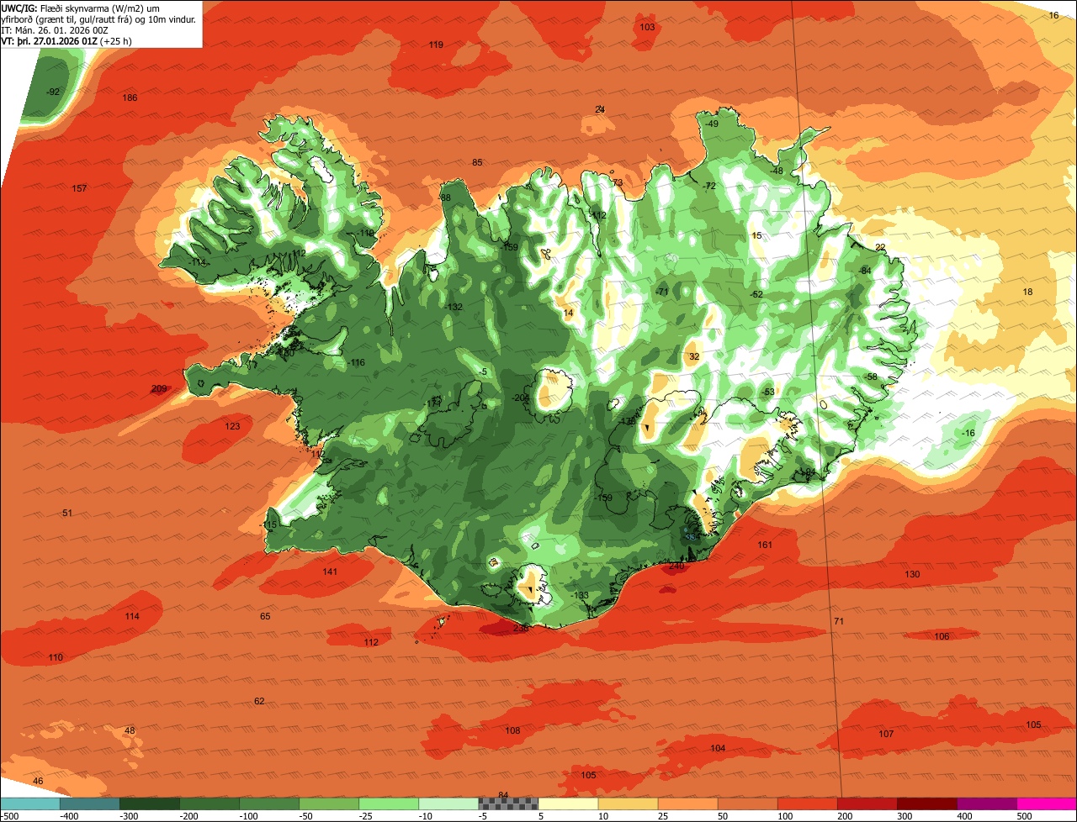The width and height of the screenshot is (1077, 822).
Task: Click the map value '186' in the northwest sea
Action: pos(130,98)
